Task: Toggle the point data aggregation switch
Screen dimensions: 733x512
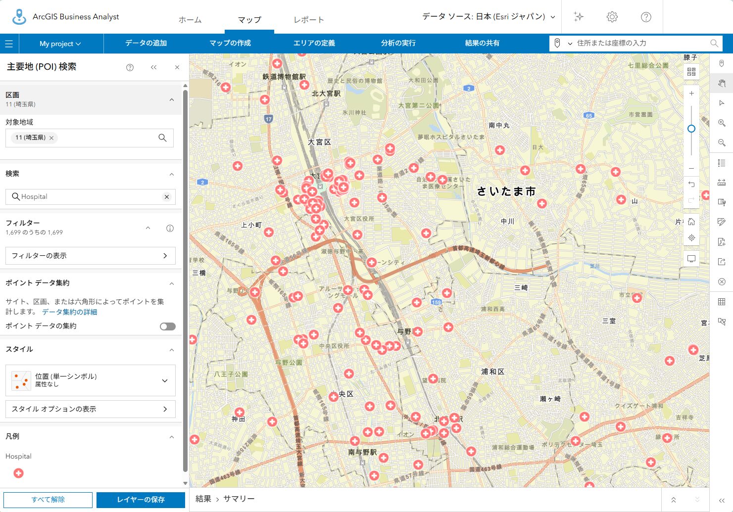Action: click(x=168, y=326)
